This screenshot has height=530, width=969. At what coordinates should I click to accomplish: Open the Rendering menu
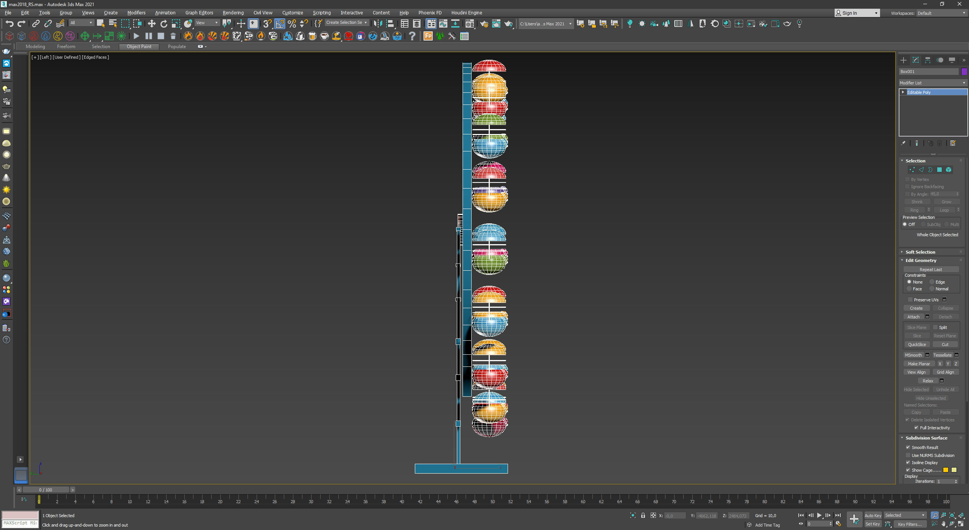pyautogui.click(x=233, y=13)
